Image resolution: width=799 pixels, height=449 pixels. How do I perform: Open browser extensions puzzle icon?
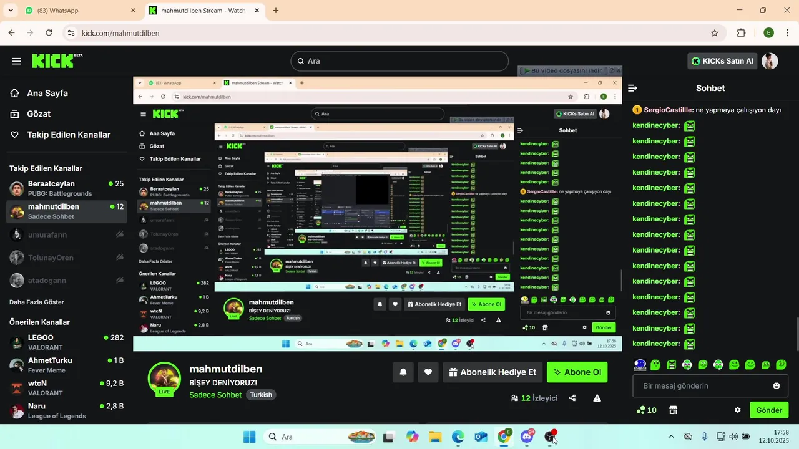pyautogui.click(x=742, y=33)
